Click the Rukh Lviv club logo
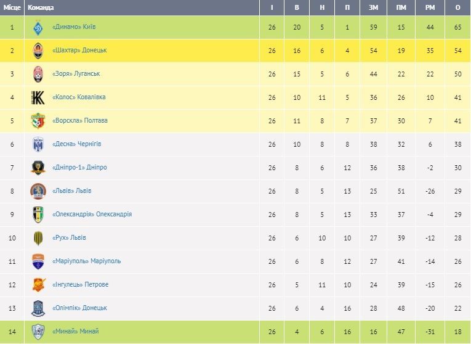471x344 pixels. 38,238
